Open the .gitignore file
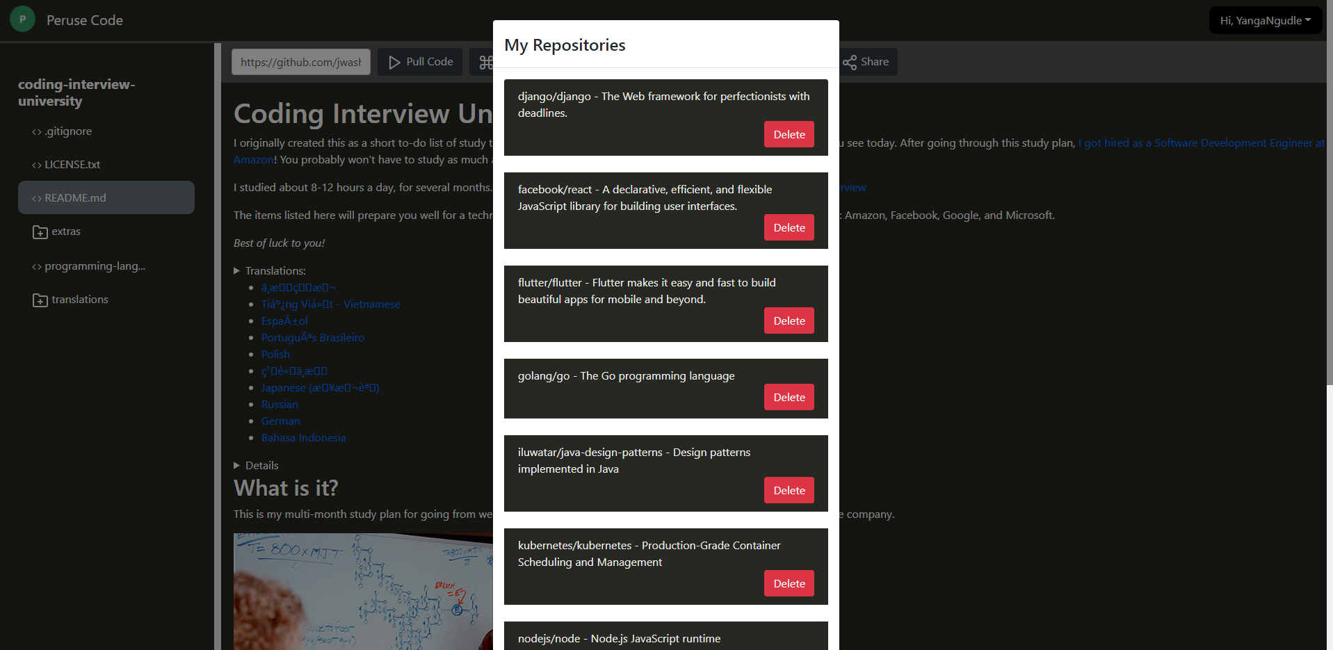 [x=106, y=131]
